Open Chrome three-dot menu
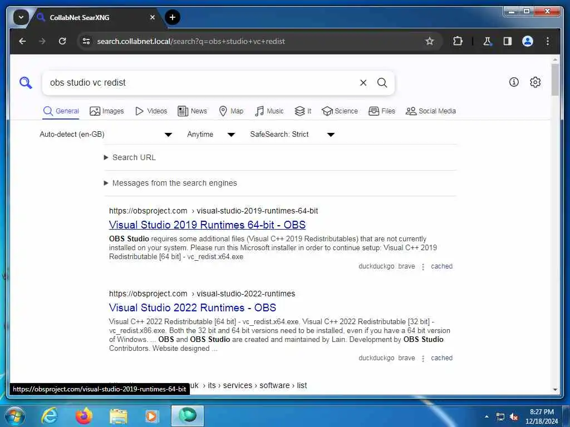Viewport: 570px width, 427px height. 548,41
